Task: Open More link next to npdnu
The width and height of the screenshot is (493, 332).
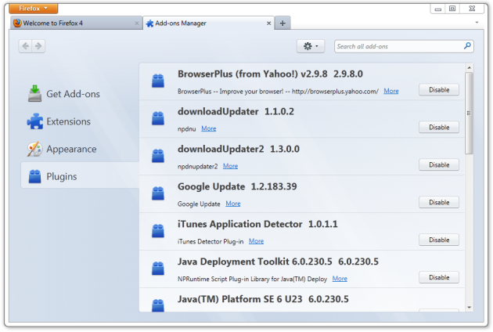Action: pyautogui.click(x=209, y=128)
